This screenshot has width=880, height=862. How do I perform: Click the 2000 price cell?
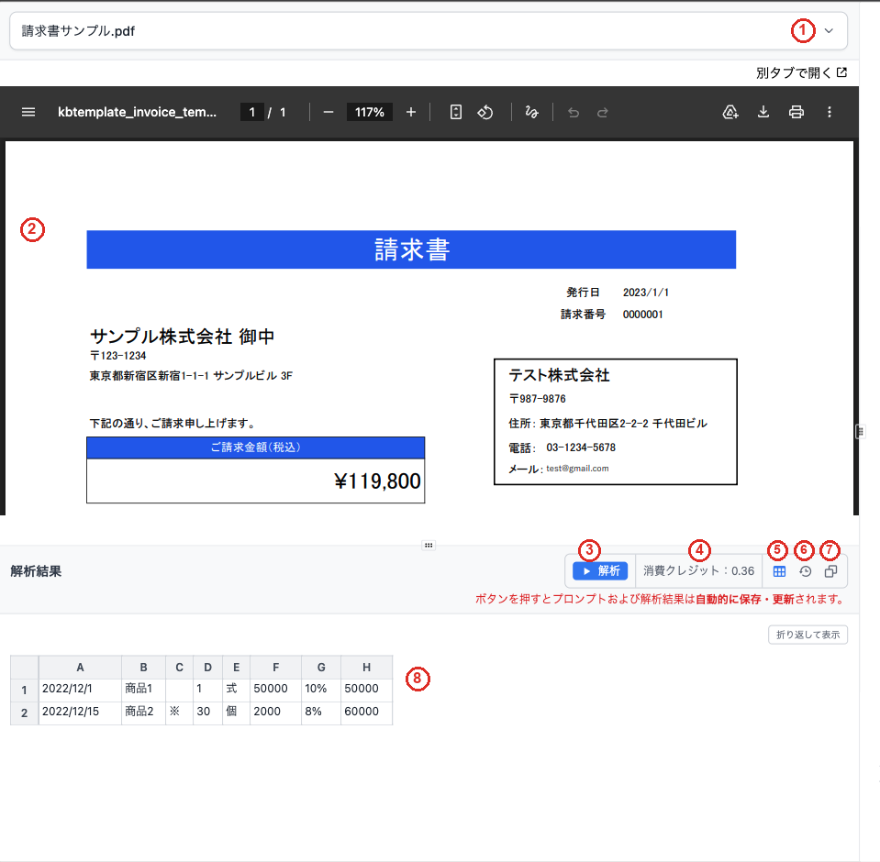coord(275,712)
